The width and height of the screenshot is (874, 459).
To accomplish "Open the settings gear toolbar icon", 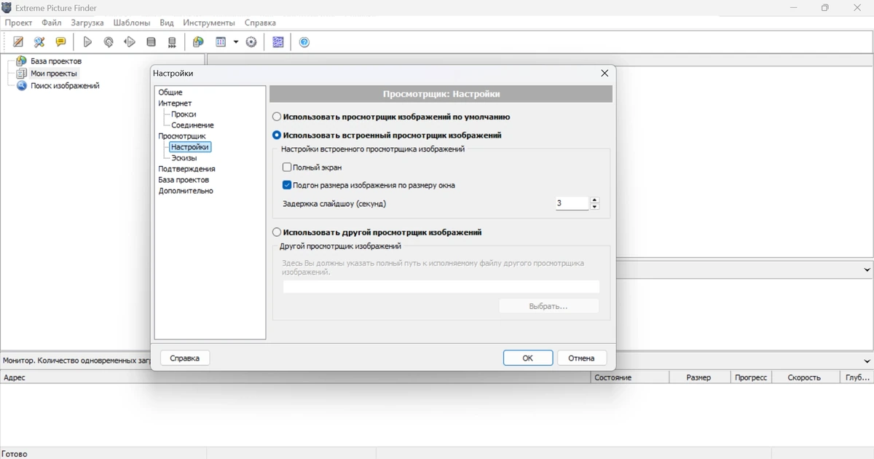I will coord(251,42).
